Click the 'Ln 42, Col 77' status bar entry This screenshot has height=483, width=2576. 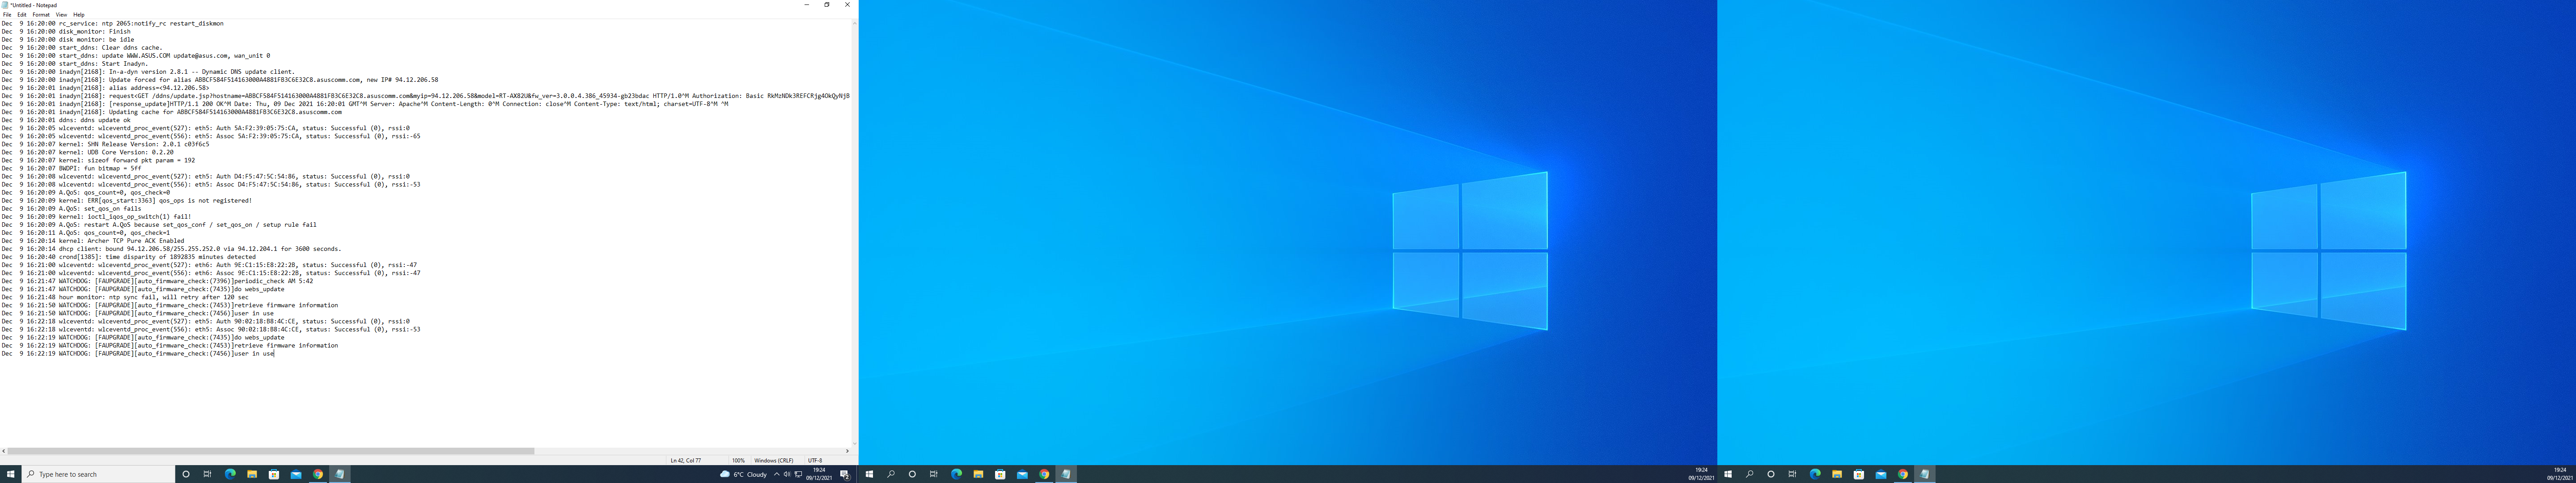686,461
